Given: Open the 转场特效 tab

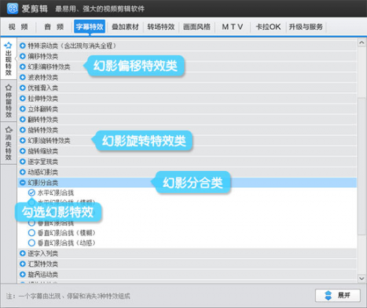Looking at the screenshot, I should point(161,27).
